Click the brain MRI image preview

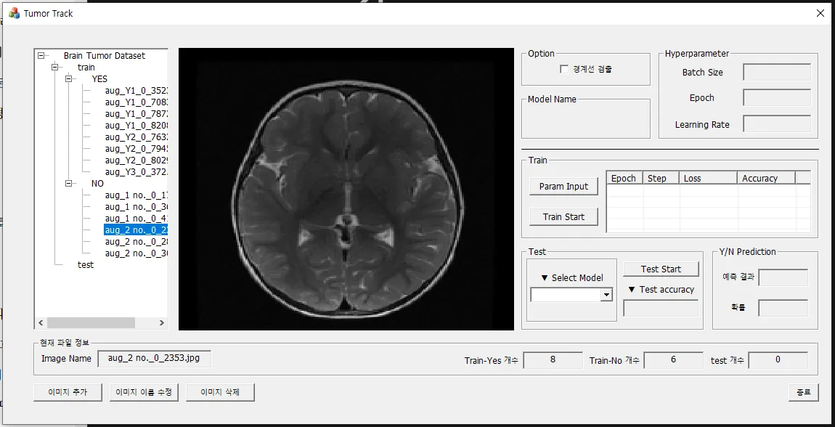point(346,189)
